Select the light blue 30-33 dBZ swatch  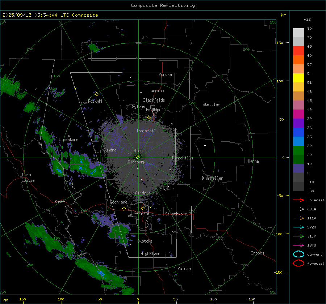point(298,141)
